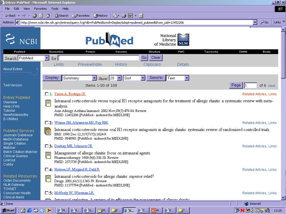The height and width of the screenshot is (214, 286).
Task: Click the scroll down arrow of page scrollbar
Action: pyautogui.click(x=283, y=198)
